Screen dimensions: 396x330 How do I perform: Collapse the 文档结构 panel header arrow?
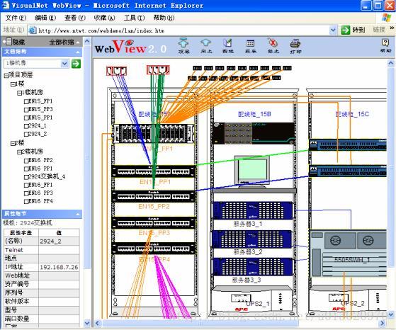click(78, 52)
